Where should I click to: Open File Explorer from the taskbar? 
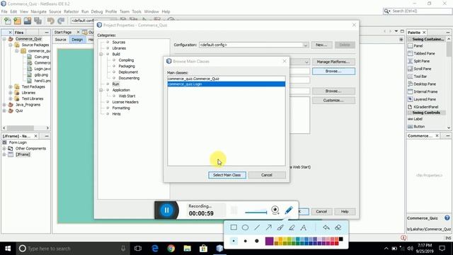(x=187, y=249)
